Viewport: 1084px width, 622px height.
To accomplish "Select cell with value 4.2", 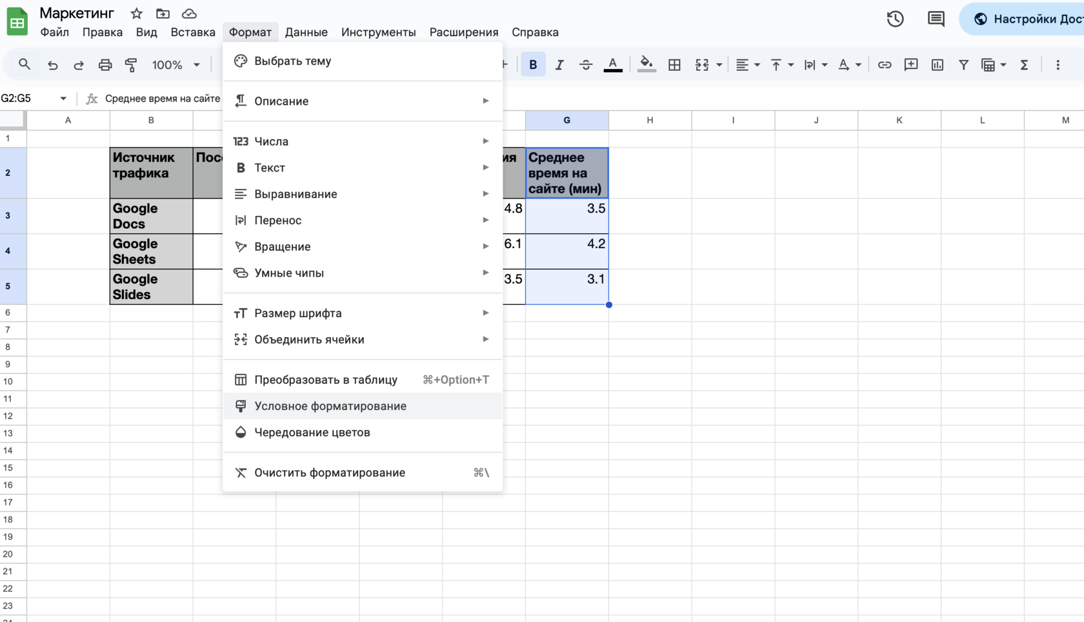I will tap(567, 251).
